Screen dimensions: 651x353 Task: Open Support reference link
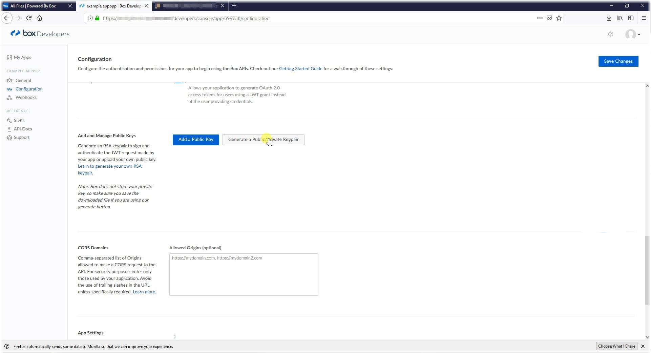point(18,138)
